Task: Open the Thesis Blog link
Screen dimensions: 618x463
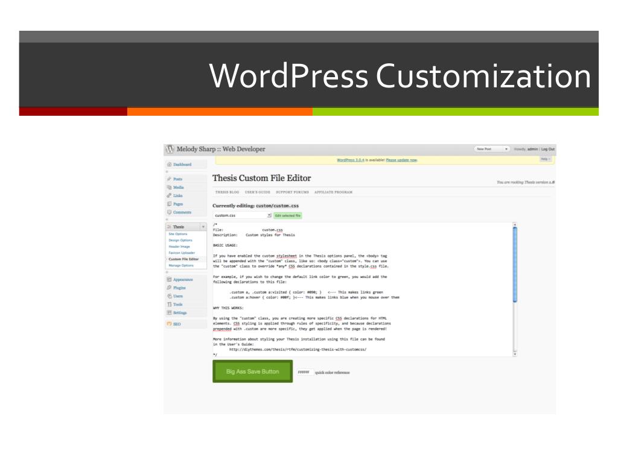Action: [x=227, y=192]
